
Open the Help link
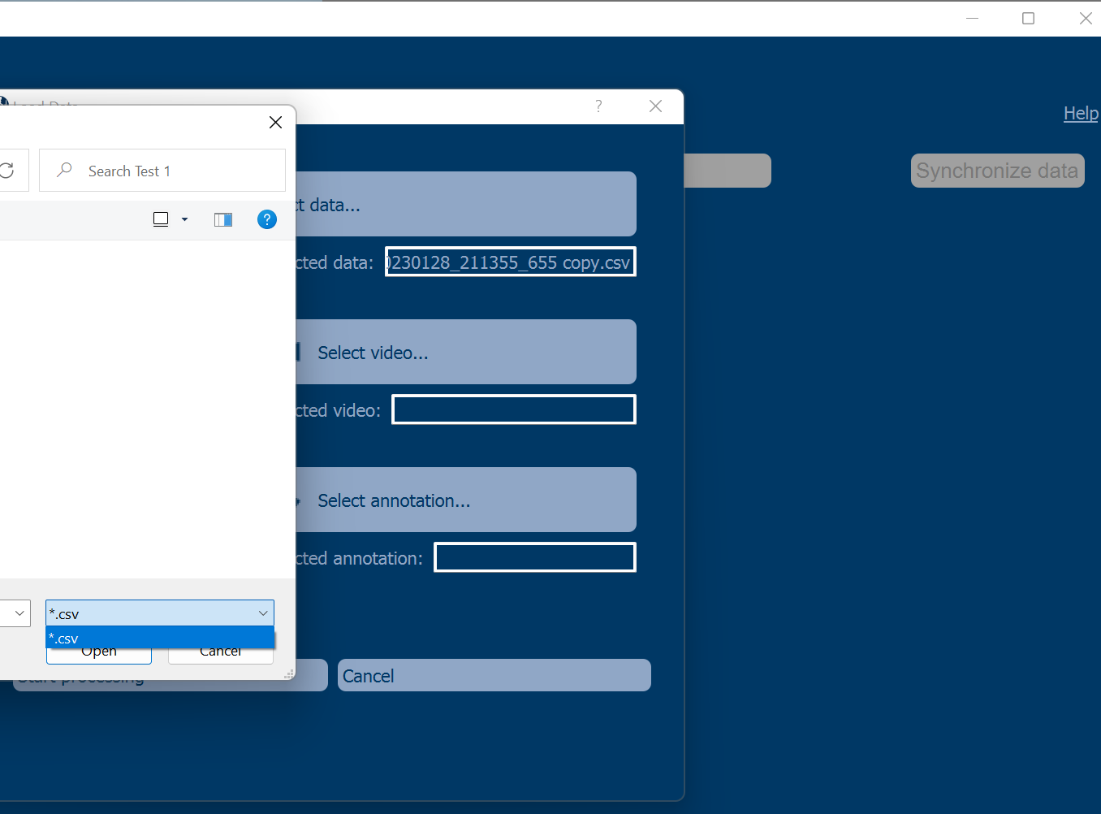coord(1080,113)
